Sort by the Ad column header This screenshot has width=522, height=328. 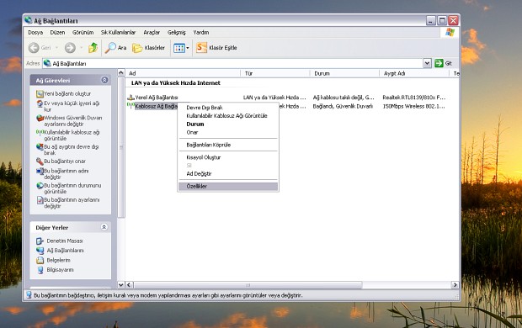[183, 73]
